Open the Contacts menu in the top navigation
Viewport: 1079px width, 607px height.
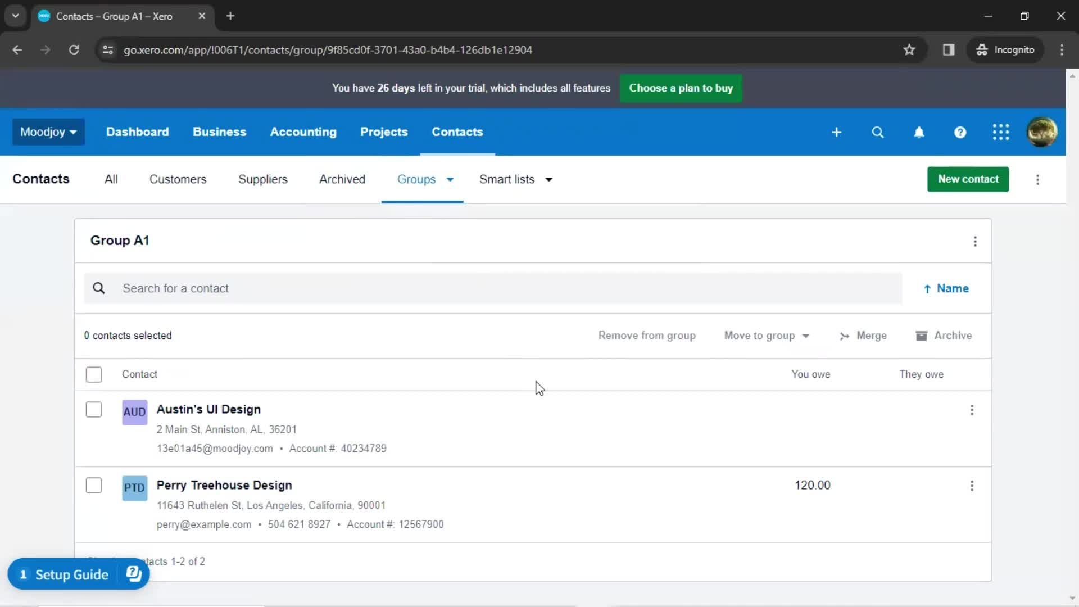click(457, 132)
